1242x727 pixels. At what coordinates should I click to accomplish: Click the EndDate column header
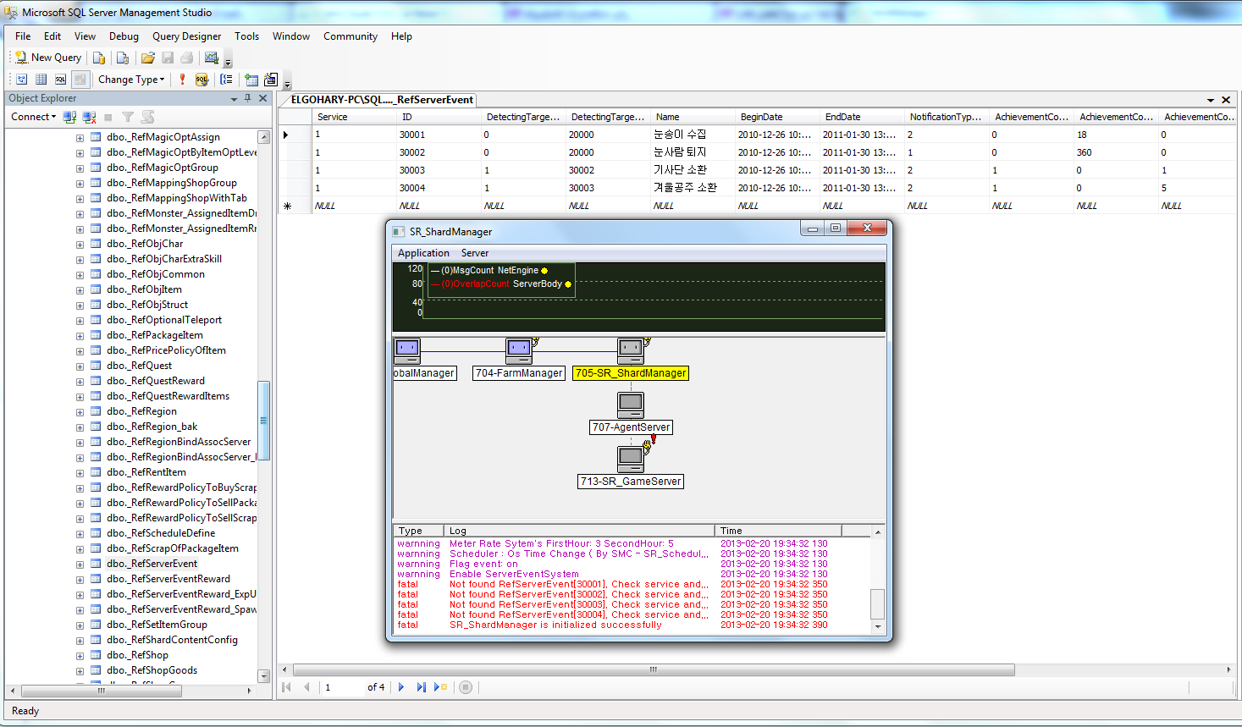pos(862,117)
